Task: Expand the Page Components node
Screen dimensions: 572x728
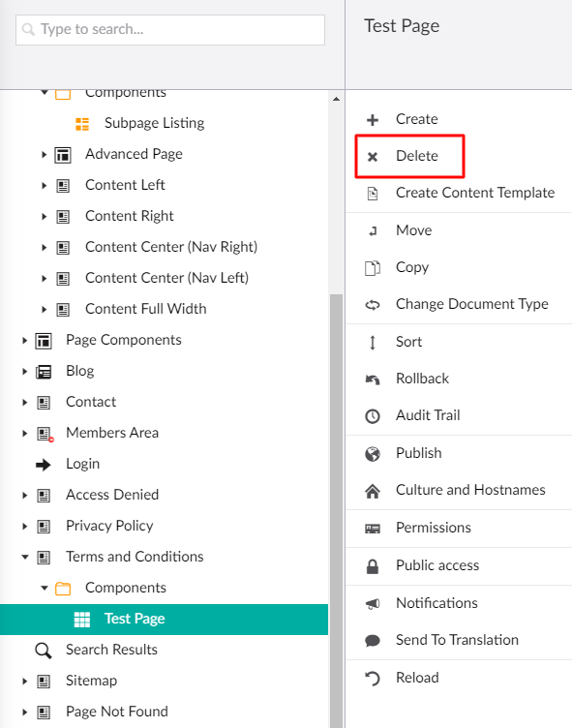Action: point(25,341)
